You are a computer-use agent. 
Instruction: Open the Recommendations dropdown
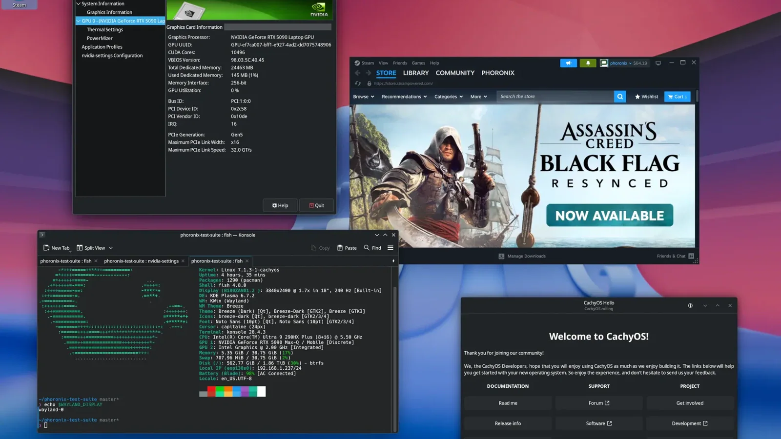click(x=404, y=97)
